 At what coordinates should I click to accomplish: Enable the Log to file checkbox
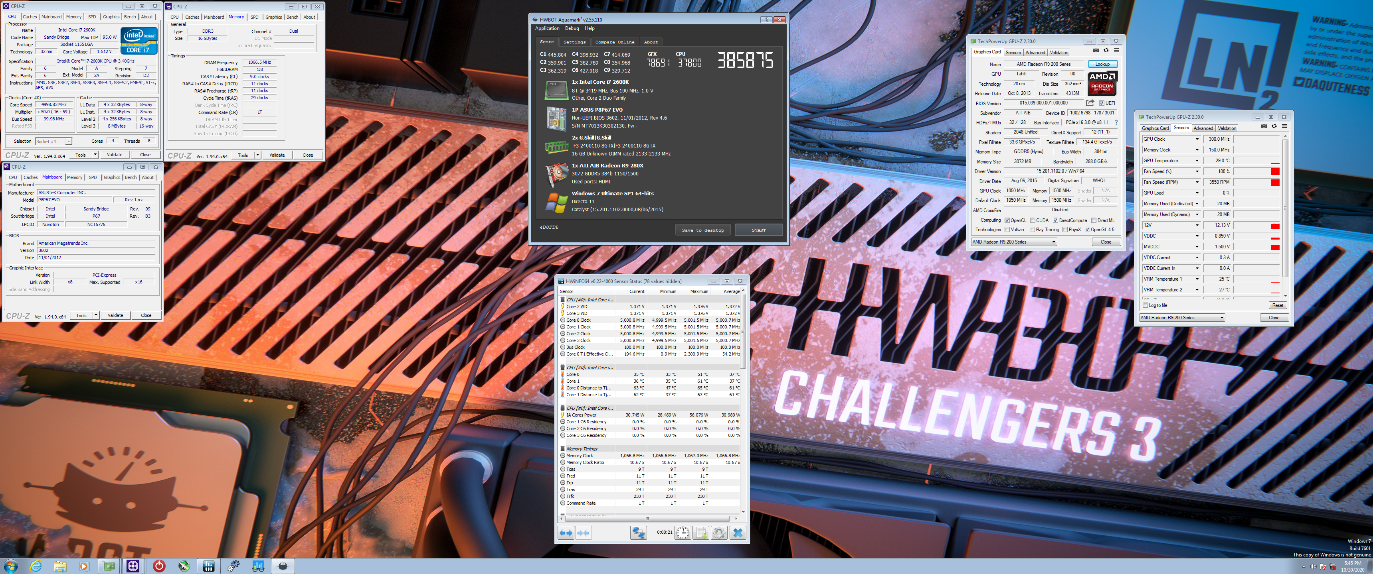(x=1145, y=305)
